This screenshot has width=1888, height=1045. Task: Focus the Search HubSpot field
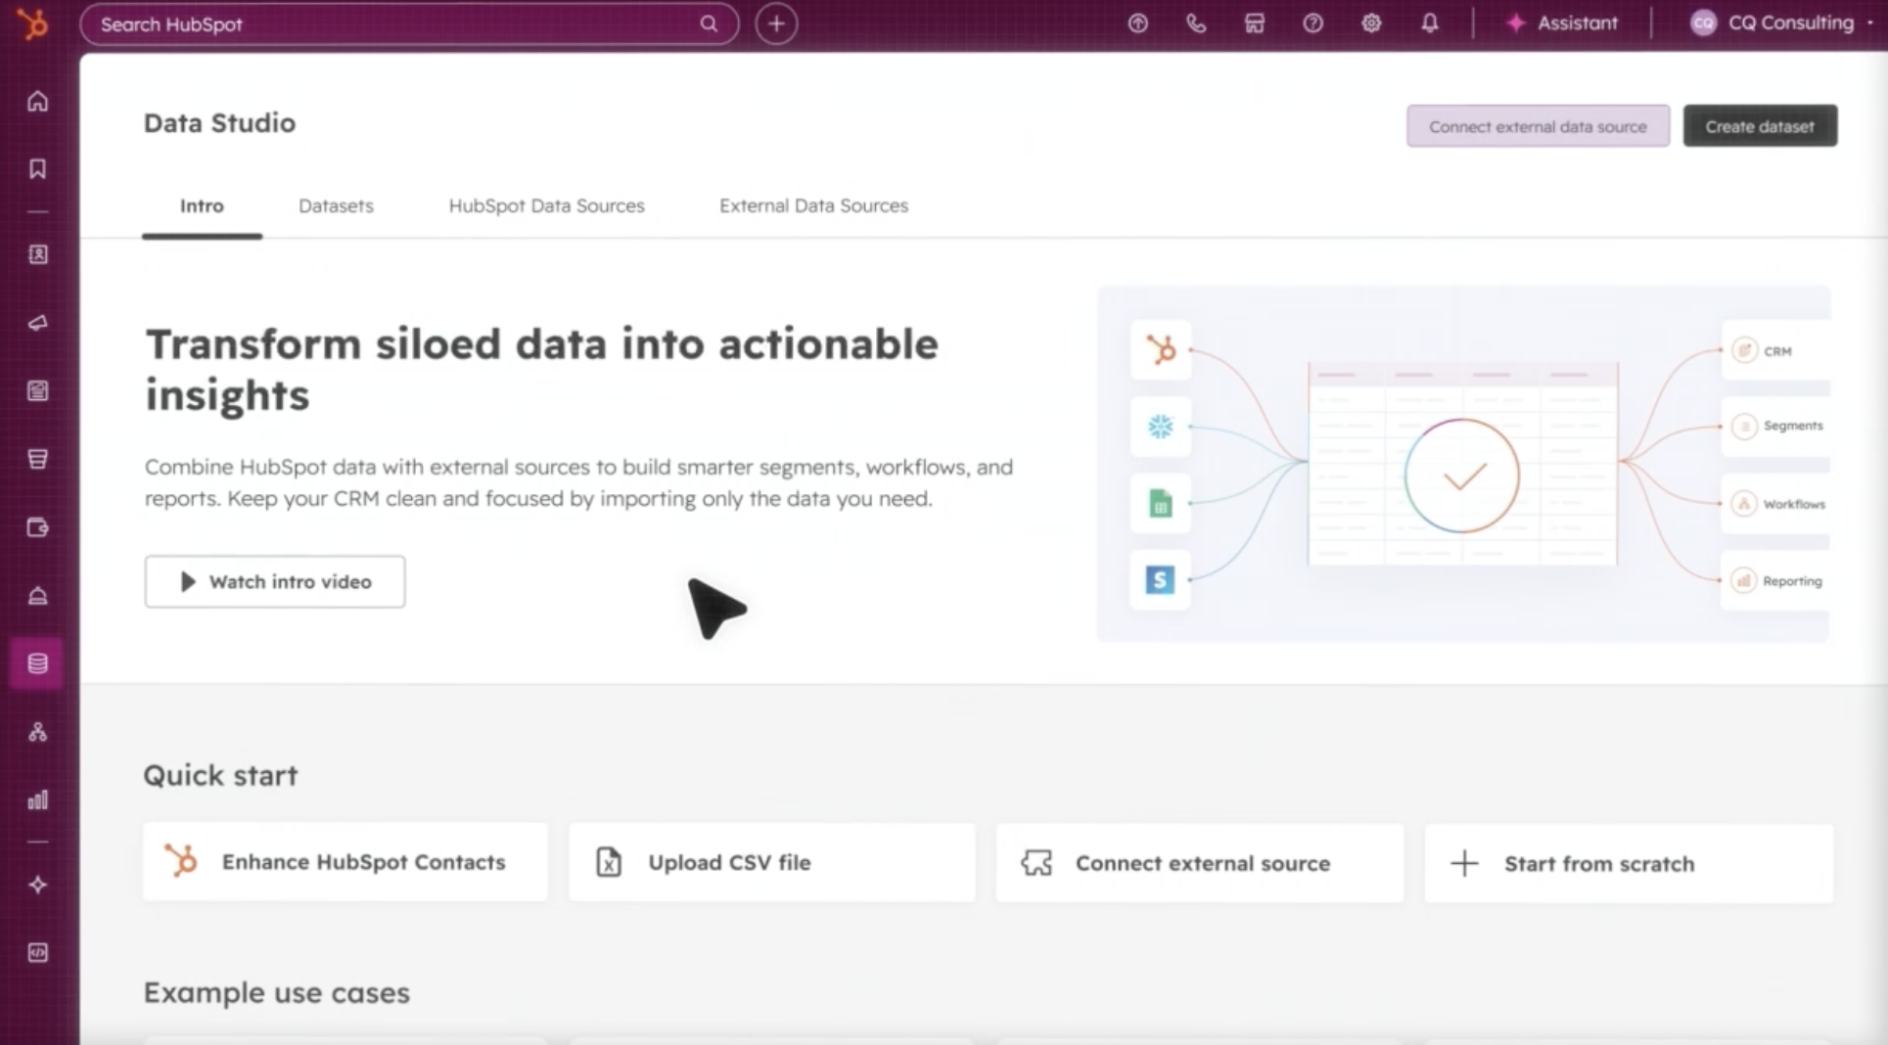(409, 23)
